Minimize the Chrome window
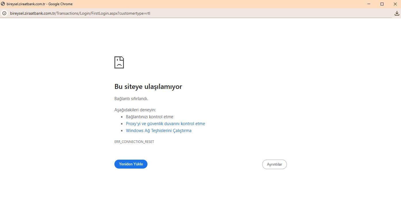Viewport: 401px width, 214px height. click(369, 4)
